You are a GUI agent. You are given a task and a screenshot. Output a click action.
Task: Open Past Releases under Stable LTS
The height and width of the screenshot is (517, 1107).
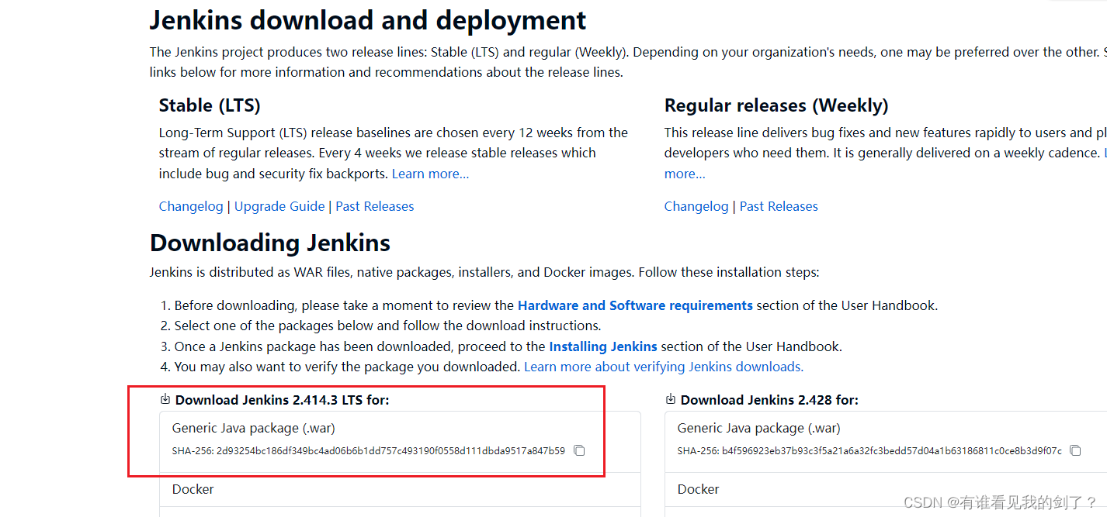point(375,206)
